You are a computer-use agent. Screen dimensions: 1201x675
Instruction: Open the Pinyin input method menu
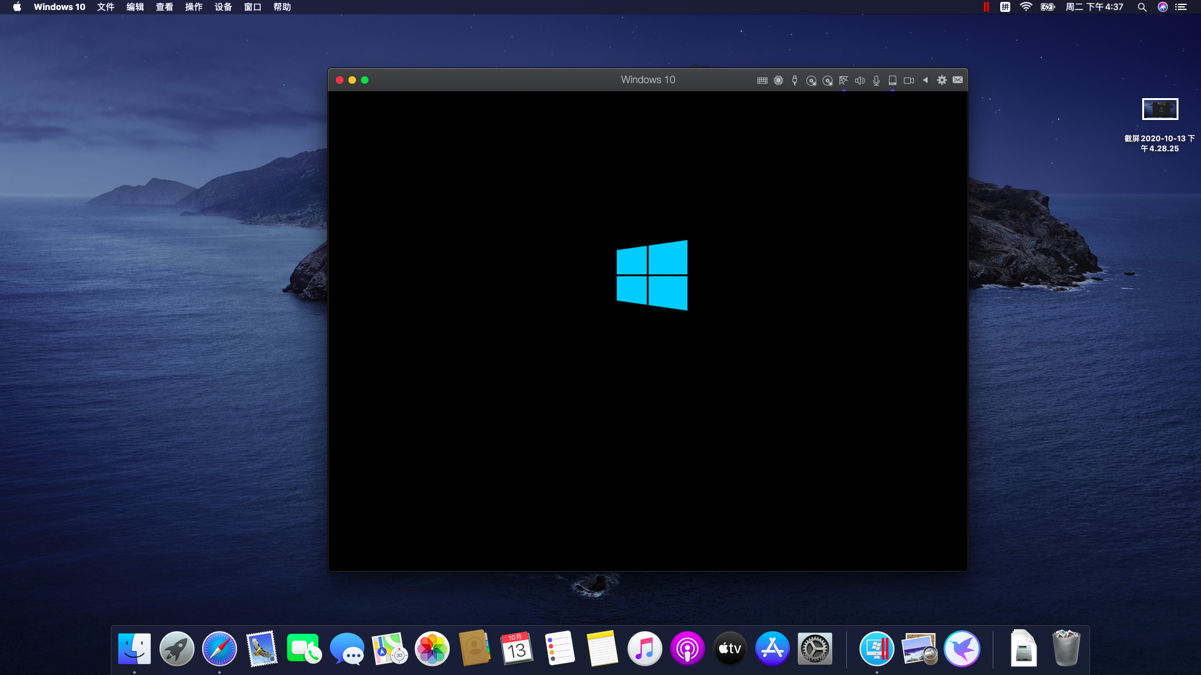pos(1005,7)
